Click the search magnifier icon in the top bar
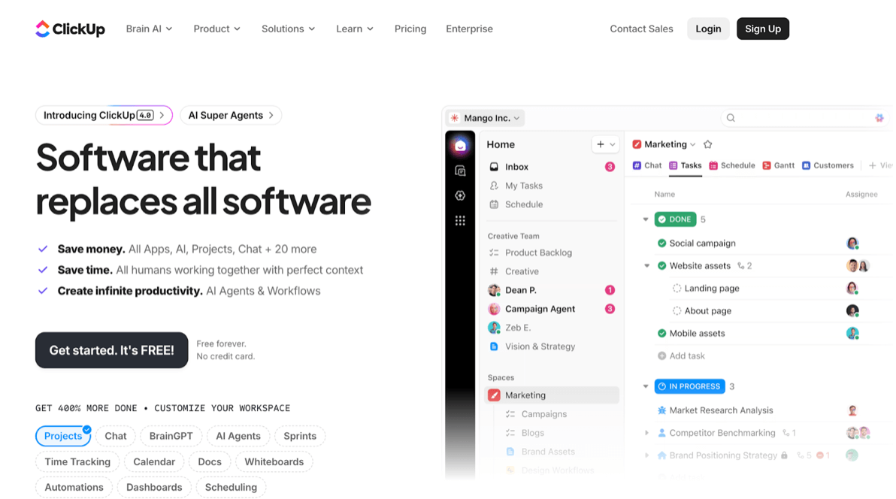The width and height of the screenshot is (896, 499). point(731,118)
